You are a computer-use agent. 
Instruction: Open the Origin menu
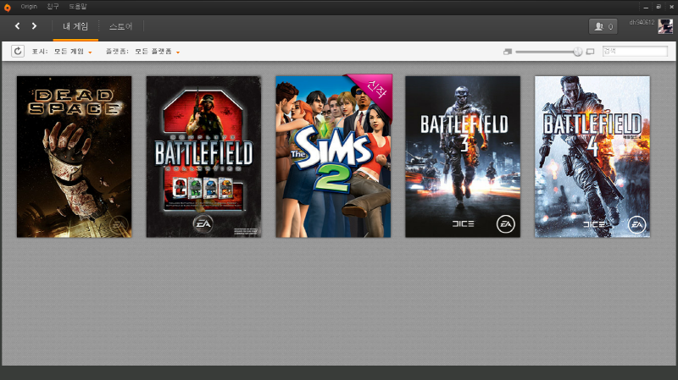[x=30, y=6]
